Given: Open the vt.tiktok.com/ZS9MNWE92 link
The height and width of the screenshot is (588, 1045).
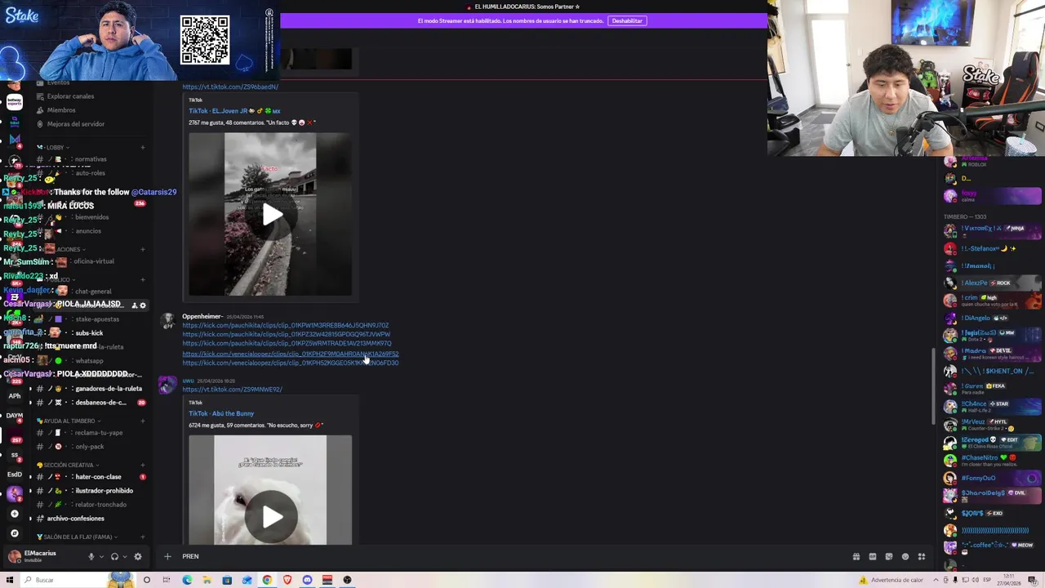Looking at the screenshot, I should click(x=232, y=390).
